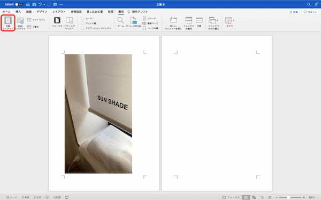The width and height of the screenshot is (321, 200).
Task: Select the SUN SHADE photo in document
Action: [98, 114]
